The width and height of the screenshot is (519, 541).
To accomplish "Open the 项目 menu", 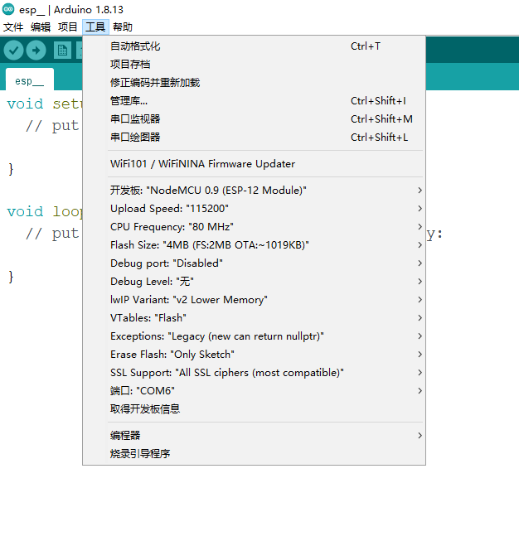I will click(x=67, y=27).
